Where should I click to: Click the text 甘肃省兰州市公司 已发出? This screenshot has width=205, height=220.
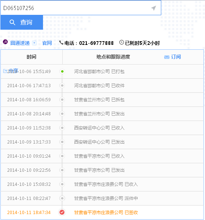[x=99, y=114]
